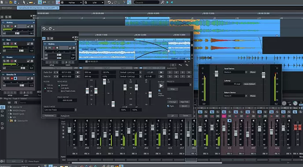The image size is (303, 167).
Task: Click the search magnifier icon next to Search
Action: (163, 2)
